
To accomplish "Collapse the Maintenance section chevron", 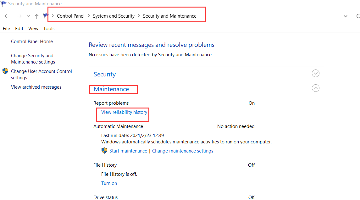I will click(x=315, y=88).
